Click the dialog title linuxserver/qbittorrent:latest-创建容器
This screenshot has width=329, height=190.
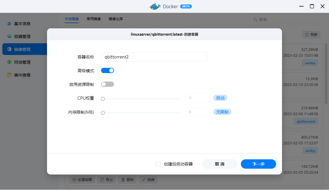tap(164, 34)
